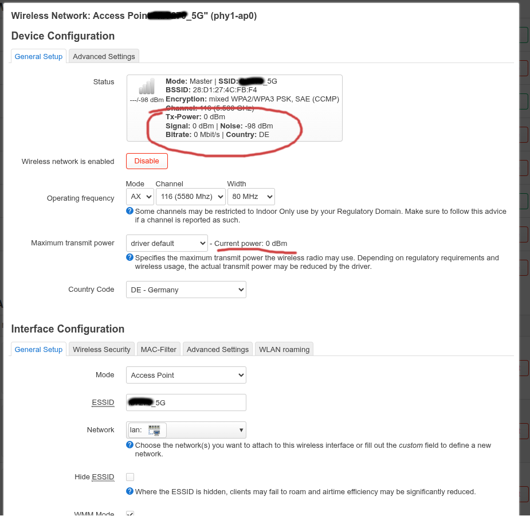530x516 pixels.
Task: Toggle the WMM Mode checkbox
Action: coord(130,514)
